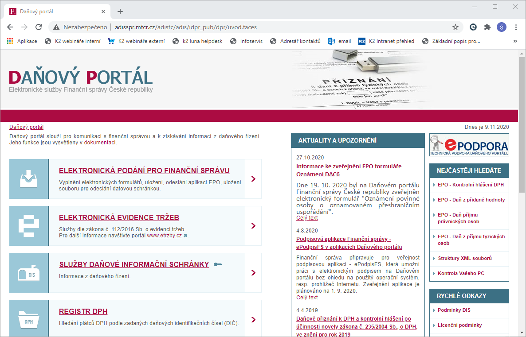Open the Adresář kontaktů bookmark
Screen dimensions: 526x337
[x=295, y=41]
